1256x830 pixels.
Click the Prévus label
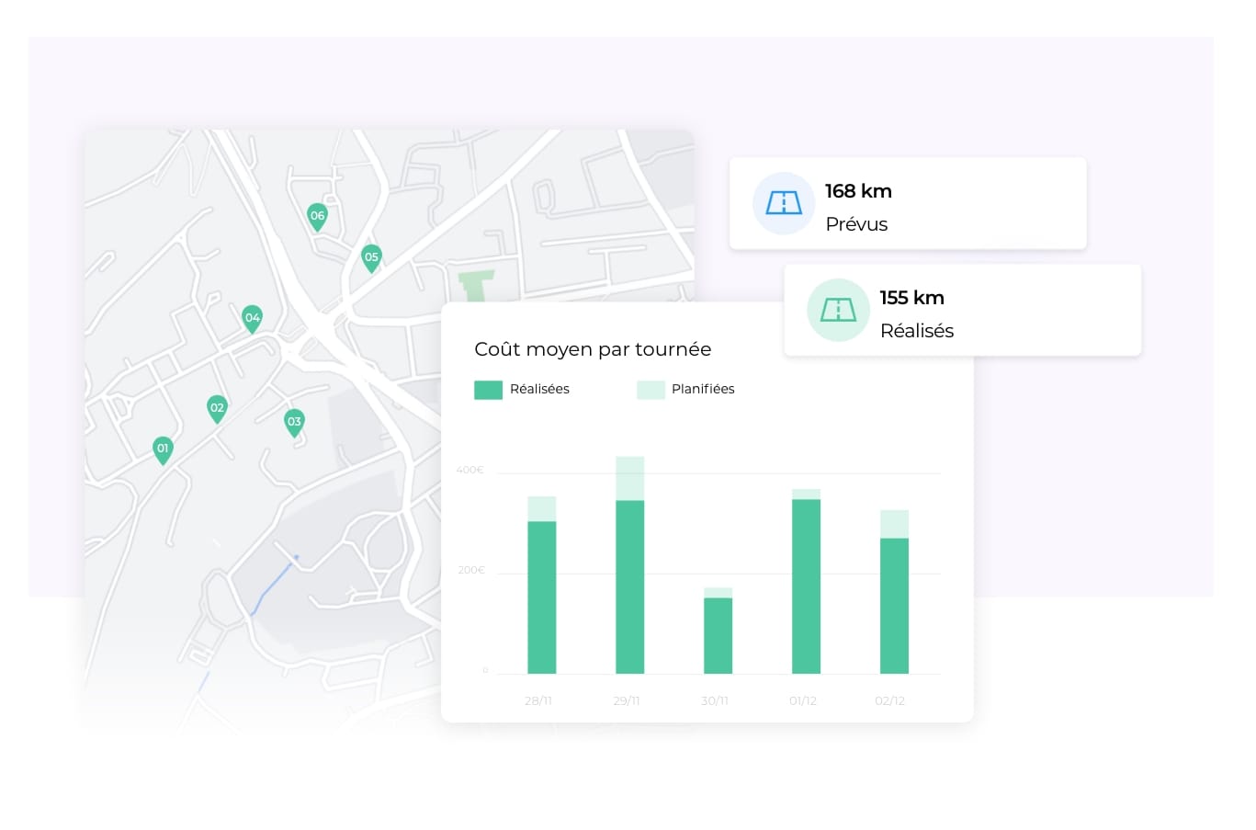856,224
